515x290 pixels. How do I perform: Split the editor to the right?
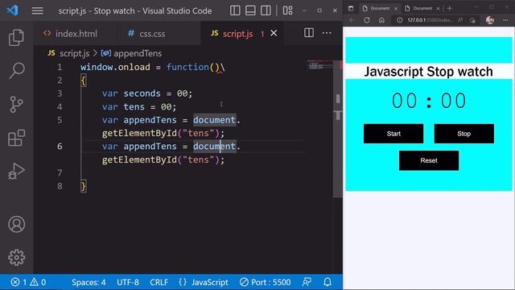click(309, 33)
